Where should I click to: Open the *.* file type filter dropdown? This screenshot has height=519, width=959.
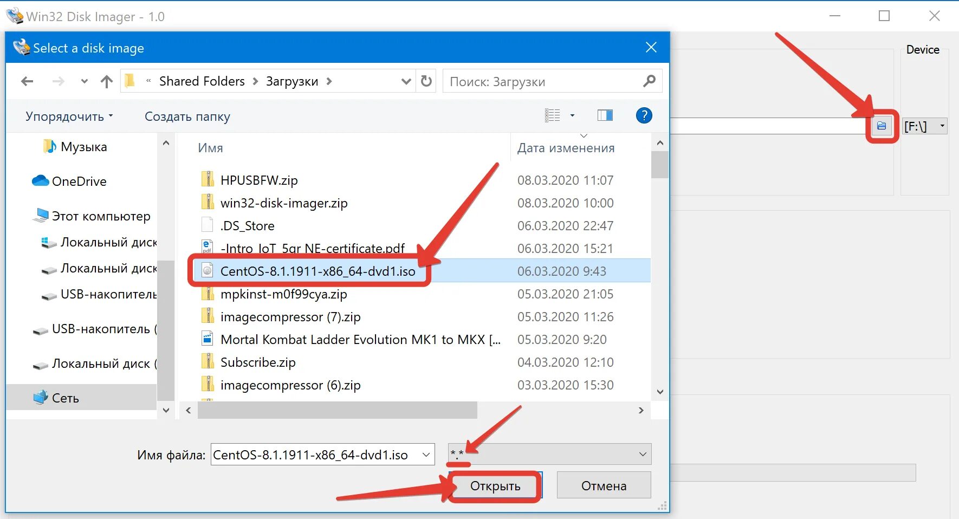tap(549, 454)
